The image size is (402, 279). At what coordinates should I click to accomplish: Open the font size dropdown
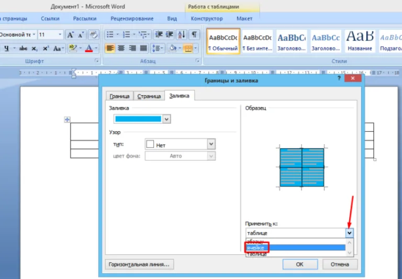pyautogui.click(x=60, y=34)
